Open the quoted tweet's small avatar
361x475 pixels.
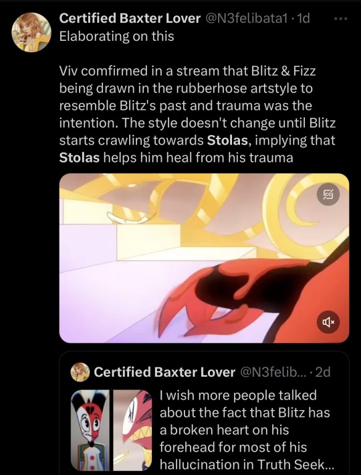pyautogui.click(x=80, y=372)
